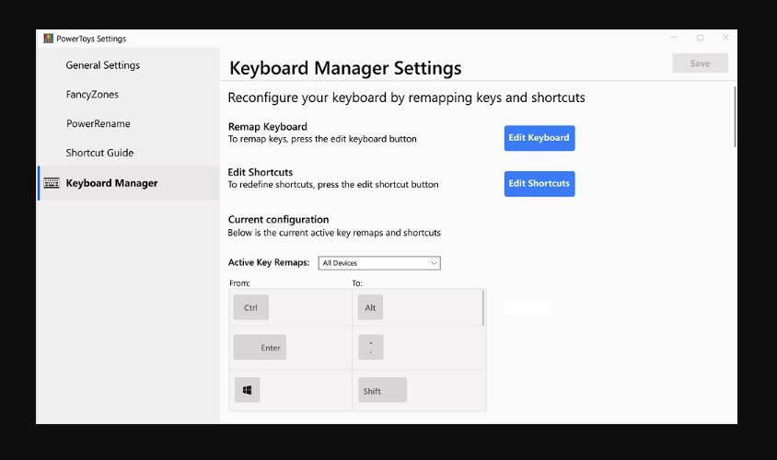The image size is (777, 460).
Task: Click the semicolon key in To column
Action: (371, 347)
